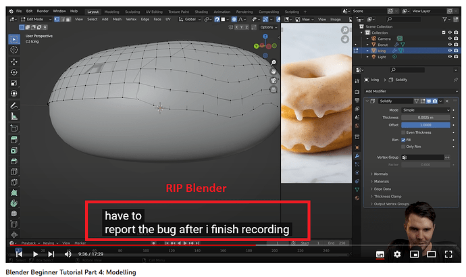Screen dimensions: 466x277
Task: Open the Options dropdown in viewport header
Action: pyautogui.click(x=268, y=27)
